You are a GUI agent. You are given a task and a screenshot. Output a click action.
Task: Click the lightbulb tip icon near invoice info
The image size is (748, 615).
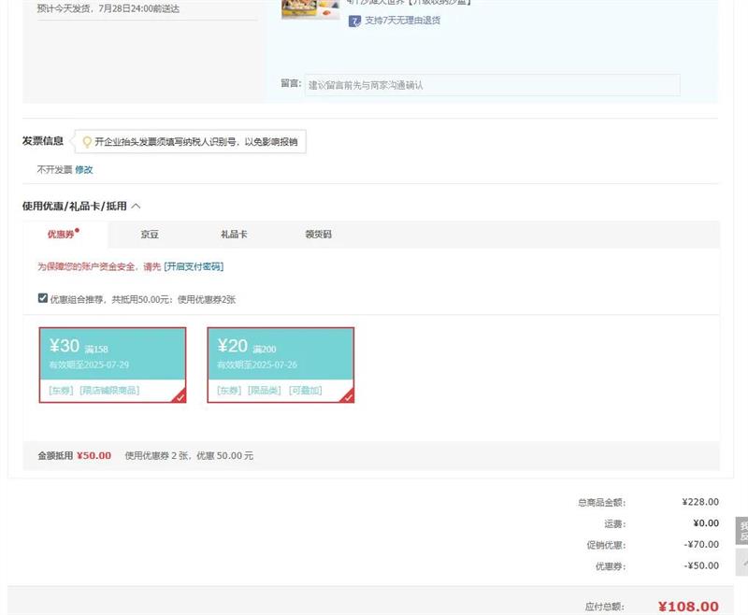click(x=87, y=142)
